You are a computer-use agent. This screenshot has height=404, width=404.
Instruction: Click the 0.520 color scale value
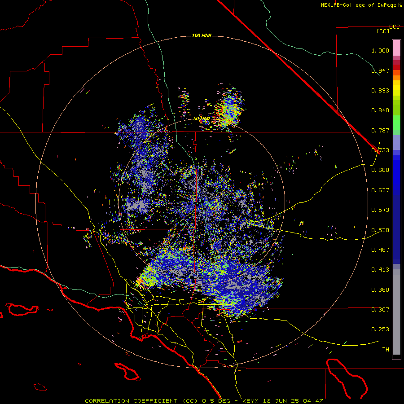coord(380,230)
